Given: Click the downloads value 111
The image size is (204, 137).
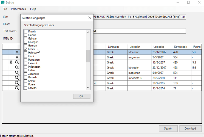Looking at the screenshot, I should [x=182, y=78].
